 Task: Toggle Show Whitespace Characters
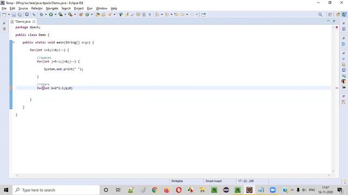pos(150,15)
